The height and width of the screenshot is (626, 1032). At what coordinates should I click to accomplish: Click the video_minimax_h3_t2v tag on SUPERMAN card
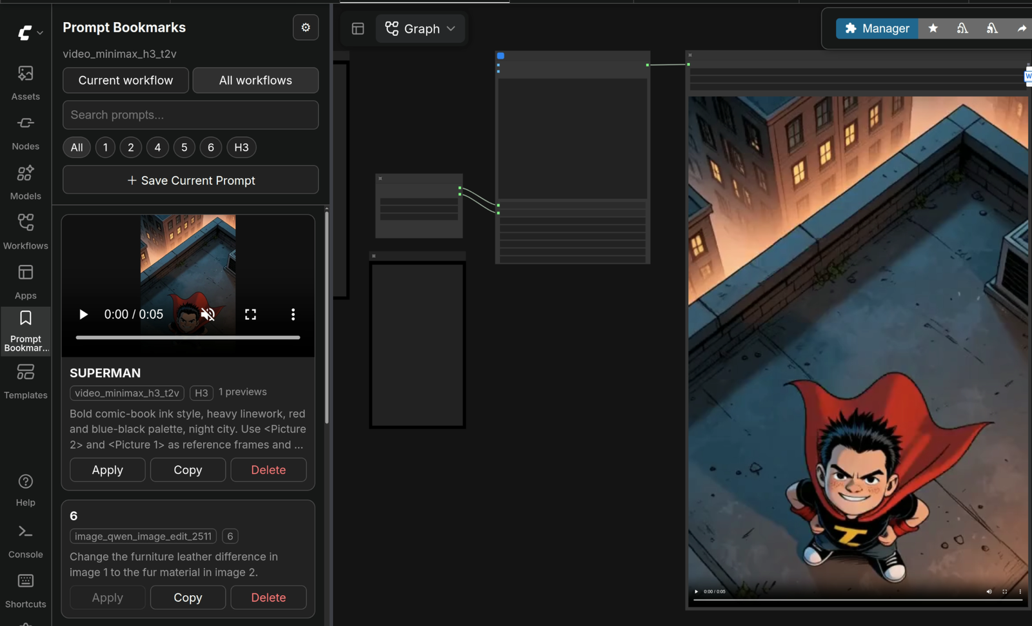pyautogui.click(x=127, y=393)
